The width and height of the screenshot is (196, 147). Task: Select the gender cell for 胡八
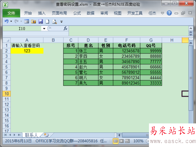coord(105,78)
